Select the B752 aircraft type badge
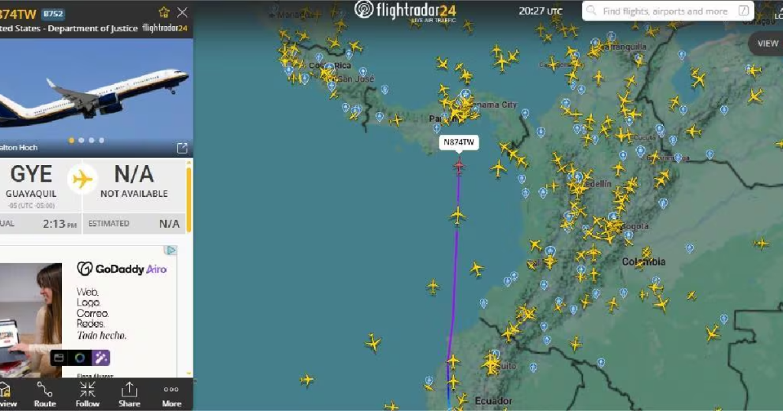 54,14
